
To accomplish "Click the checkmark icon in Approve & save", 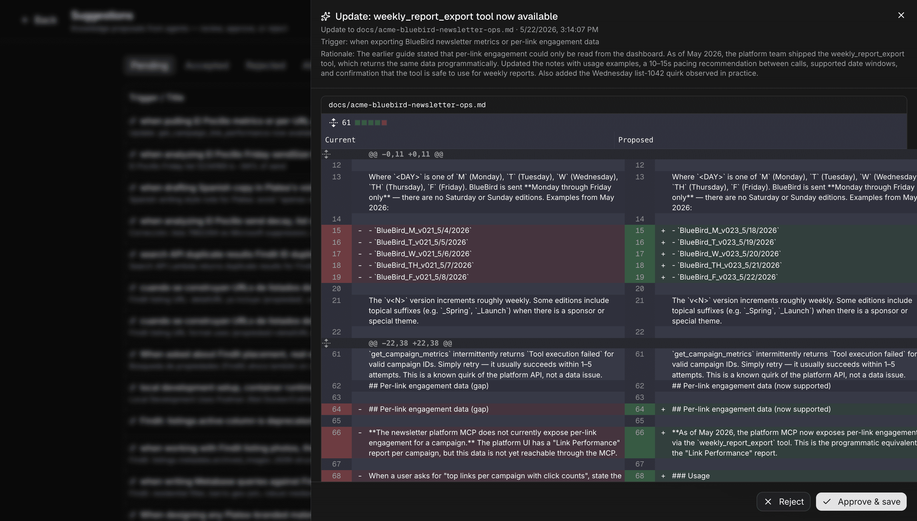I will pos(827,502).
